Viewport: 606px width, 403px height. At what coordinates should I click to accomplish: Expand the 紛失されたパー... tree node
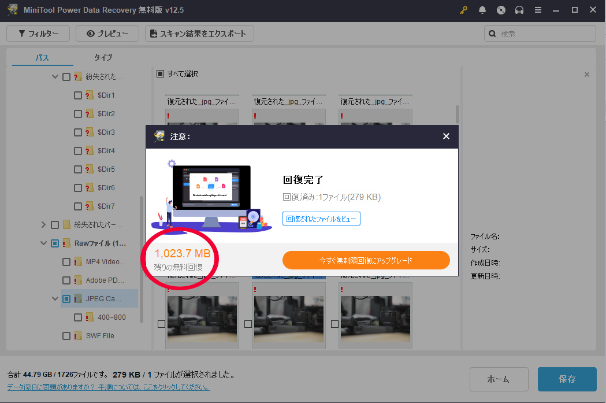(x=44, y=225)
